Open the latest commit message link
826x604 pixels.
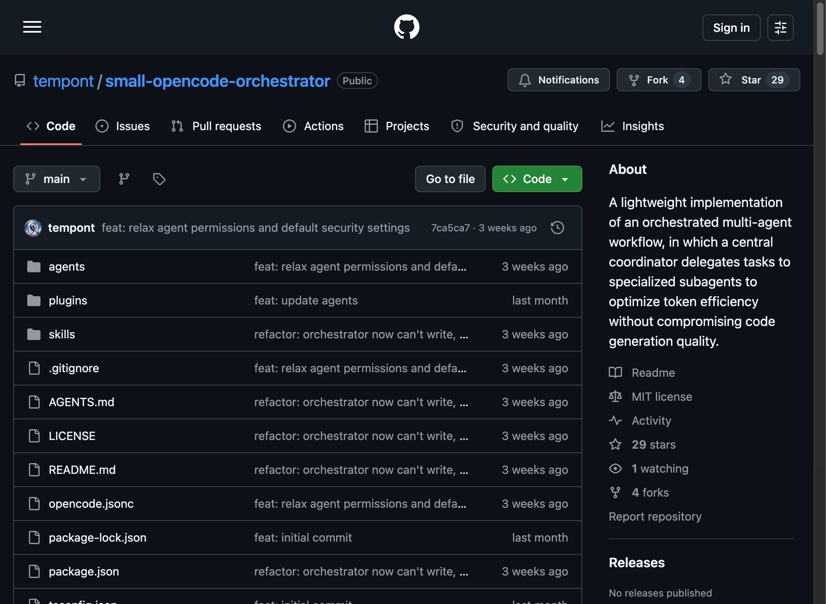click(x=256, y=228)
